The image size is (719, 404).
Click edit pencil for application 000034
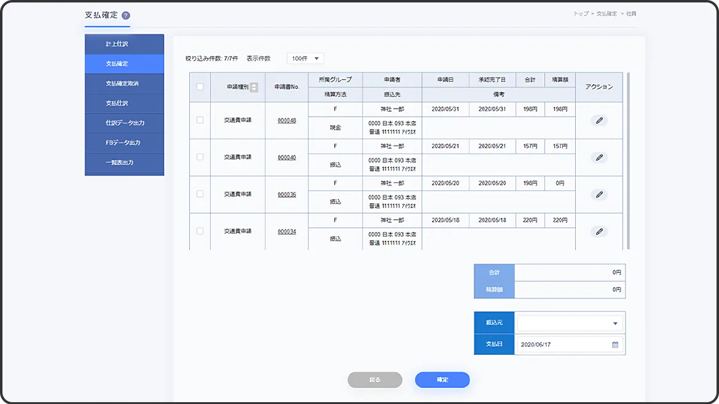tap(599, 231)
